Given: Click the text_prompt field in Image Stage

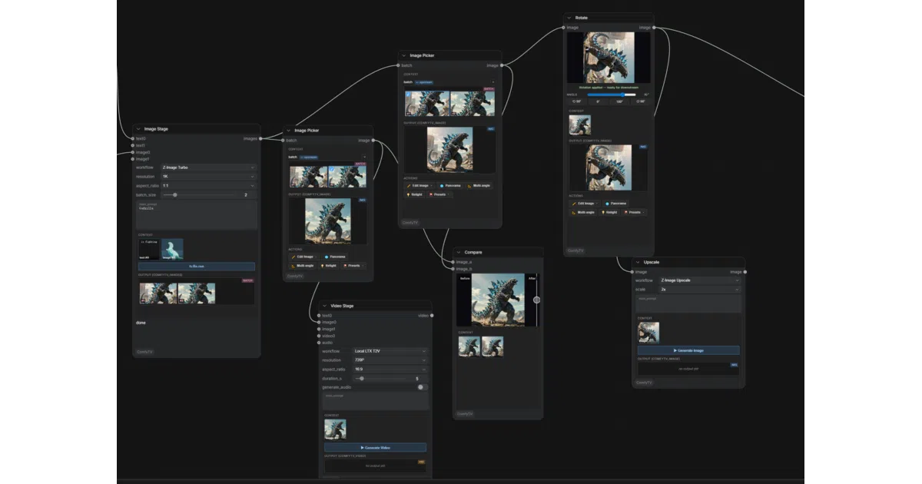Looking at the screenshot, I should 197,214.
